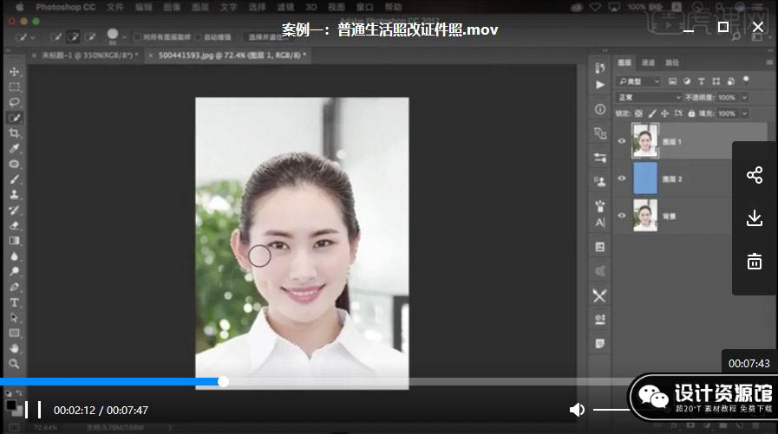This screenshot has width=778, height=434.
Task: Choose New Selection mode in options bar
Action: (56, 37)
